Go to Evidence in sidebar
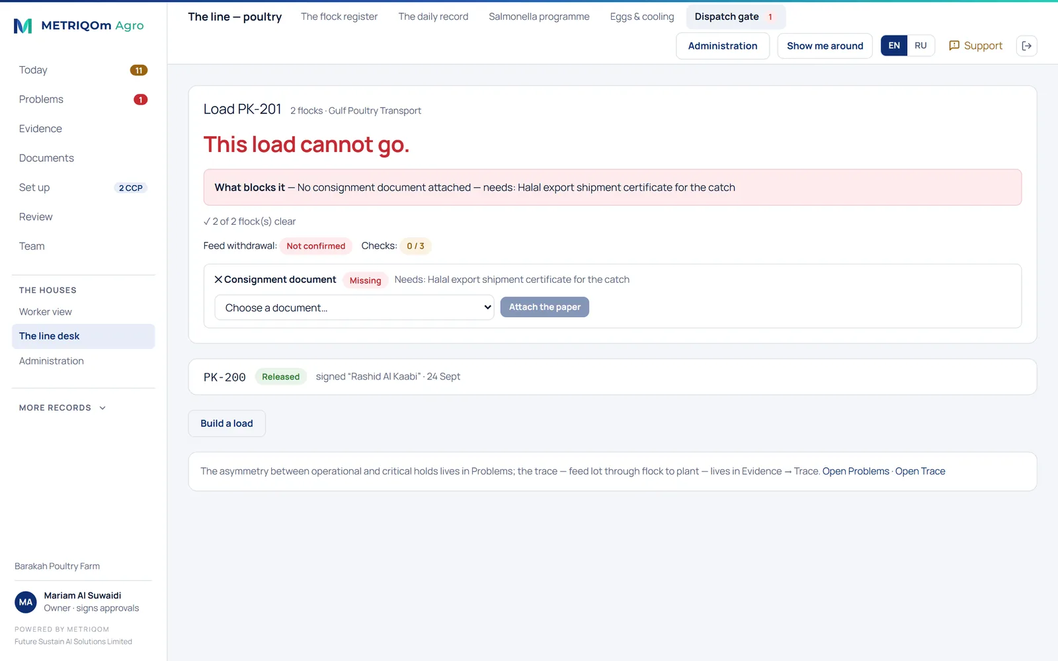Viewport: 1058px width, 661px height. pos(83,129)
